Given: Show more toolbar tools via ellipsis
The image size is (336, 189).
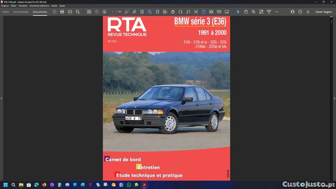Looking at the screenshot, I should 276,12.
